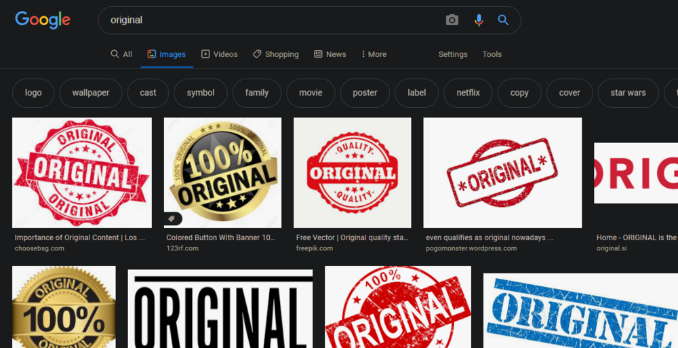Open Settings dropdown
Viewport: 678px width, 348px height.
click(x=453, y=54)
